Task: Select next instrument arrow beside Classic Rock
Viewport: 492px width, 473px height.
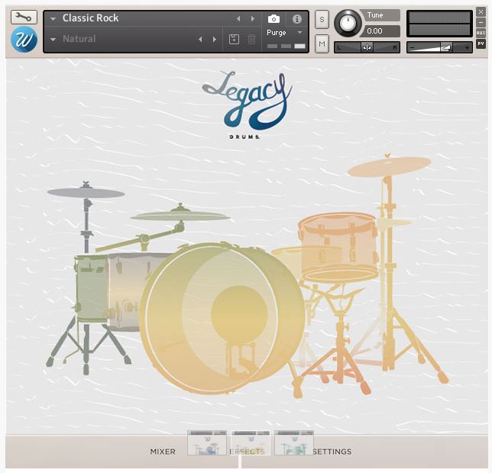Action: pos(253,18)
